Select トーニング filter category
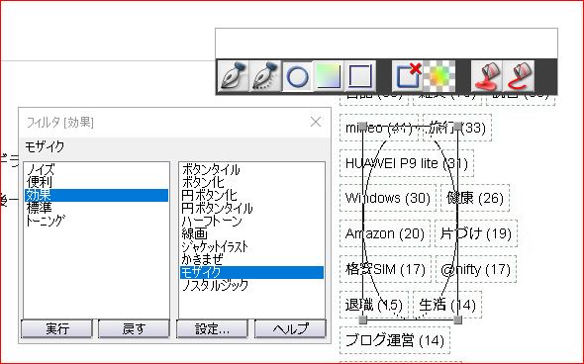 (x=96, y=221)
